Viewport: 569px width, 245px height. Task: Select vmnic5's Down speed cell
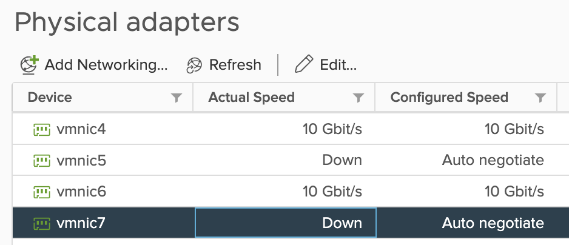pyautogui.click(x=342, y=160)
